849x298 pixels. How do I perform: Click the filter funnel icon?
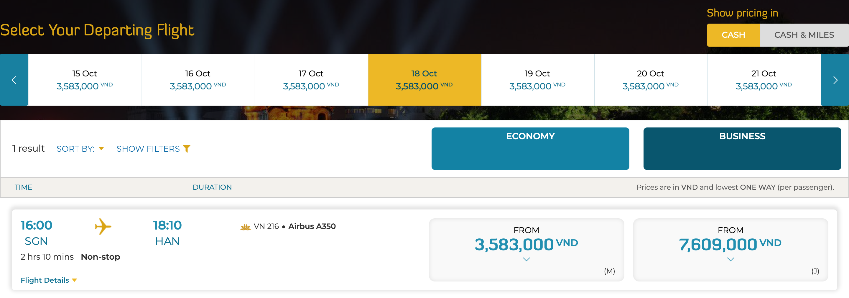point(187,148)
